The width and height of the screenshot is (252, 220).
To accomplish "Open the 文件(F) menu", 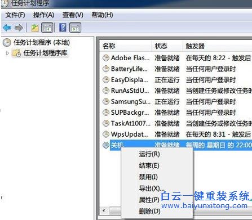I will tap(15, 15).
